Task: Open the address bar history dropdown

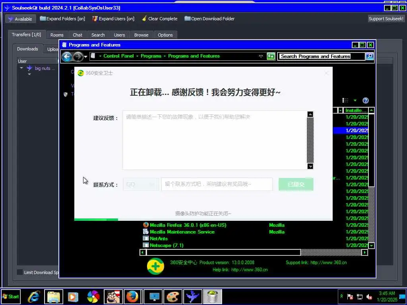Action: click(261, 56)
